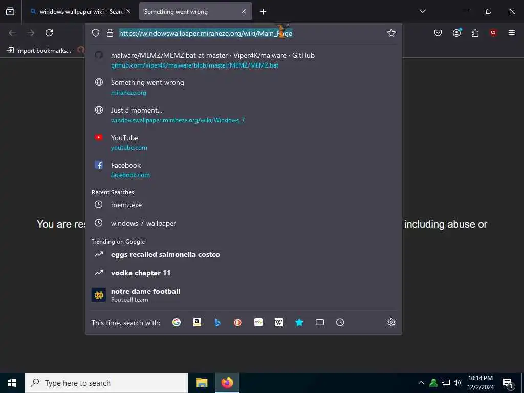Select recent search memz.exe
Image resolution: width=524 pixels, height=393 pixels.
point(243,205)
